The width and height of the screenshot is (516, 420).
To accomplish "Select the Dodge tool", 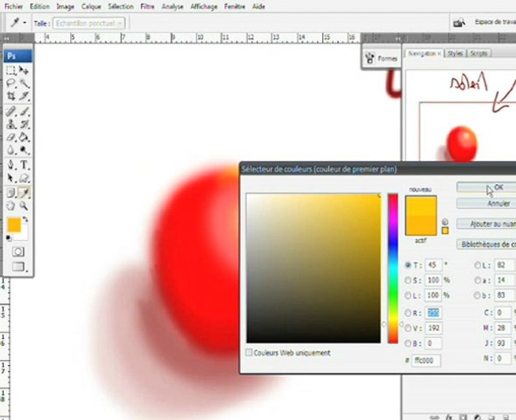I will 24,150.
